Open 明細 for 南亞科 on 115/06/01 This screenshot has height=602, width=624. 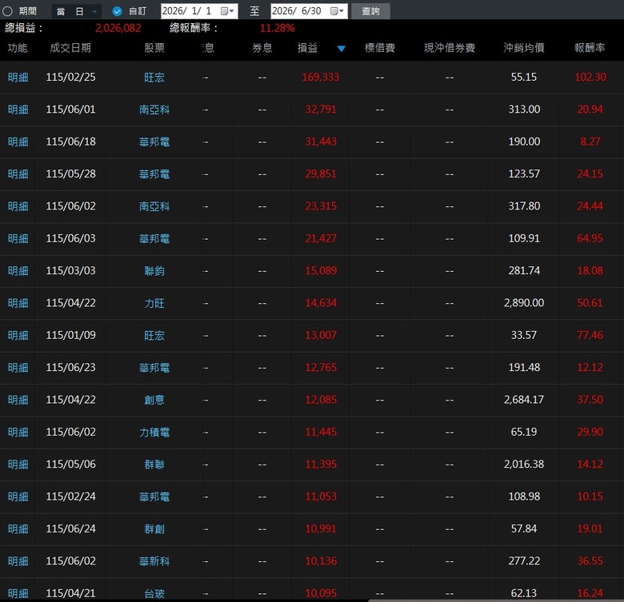coord(18,110)
